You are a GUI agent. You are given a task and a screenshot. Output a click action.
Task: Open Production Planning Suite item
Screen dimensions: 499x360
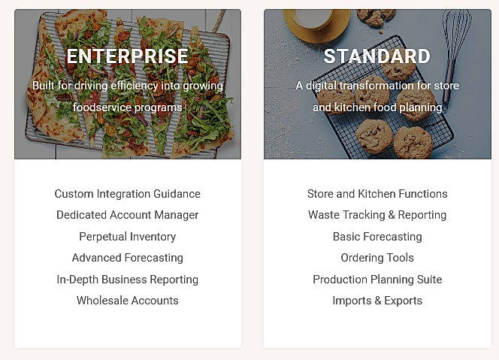[x=377, y=280]
